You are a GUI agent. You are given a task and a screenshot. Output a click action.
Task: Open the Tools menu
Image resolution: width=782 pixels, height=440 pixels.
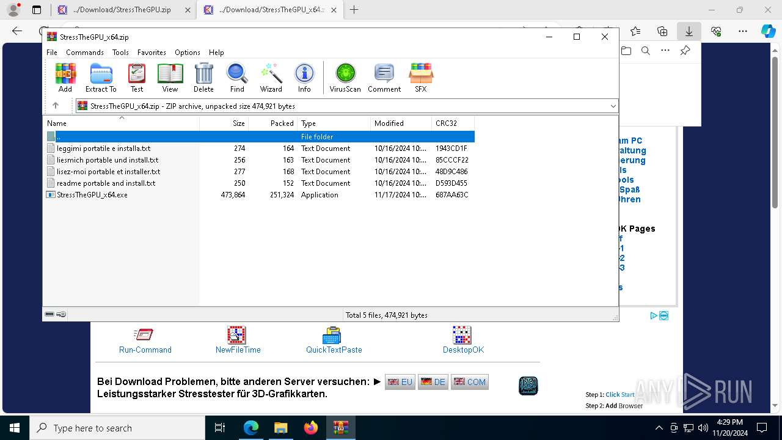(120, 53)
